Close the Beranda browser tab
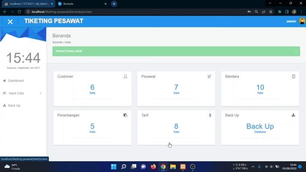Viewport: 306px width, 172px height. pos(105,4)
